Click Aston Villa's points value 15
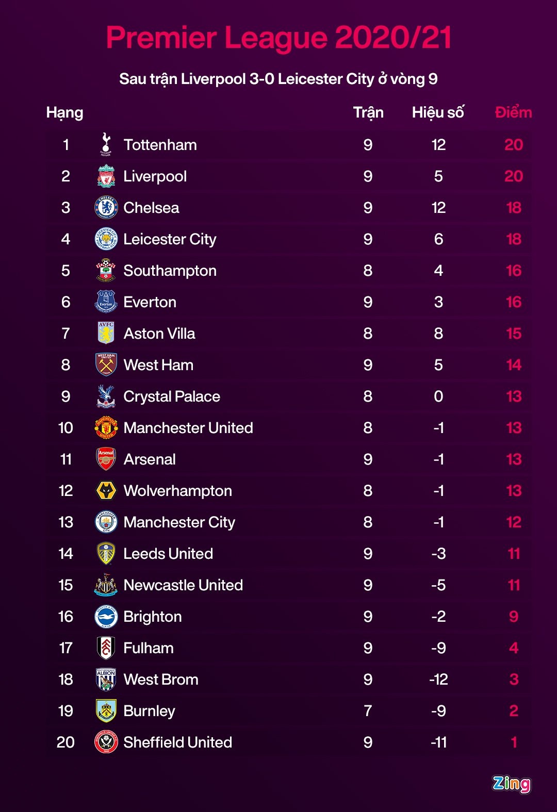Image resolution: width=557 pixels, height=812 pixels. click(x=514, y=334)
